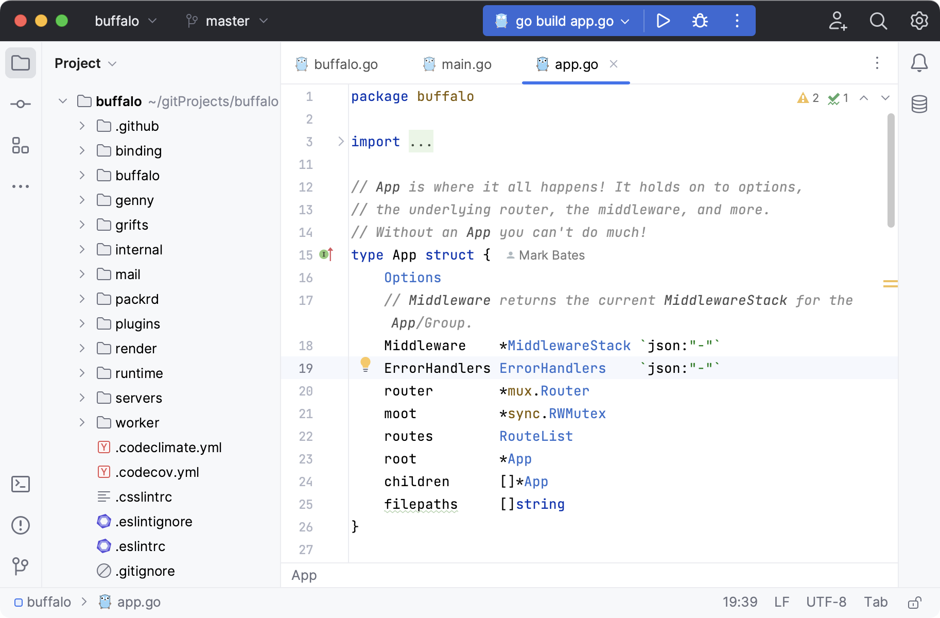Click the intention lightbulb on line 19
The image size is (940, 618).
click(x=365, y=365)
